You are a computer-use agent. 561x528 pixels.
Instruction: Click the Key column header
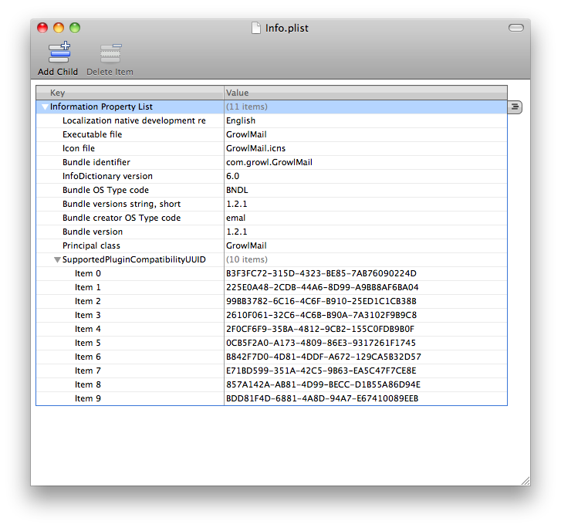click(130, 93)
